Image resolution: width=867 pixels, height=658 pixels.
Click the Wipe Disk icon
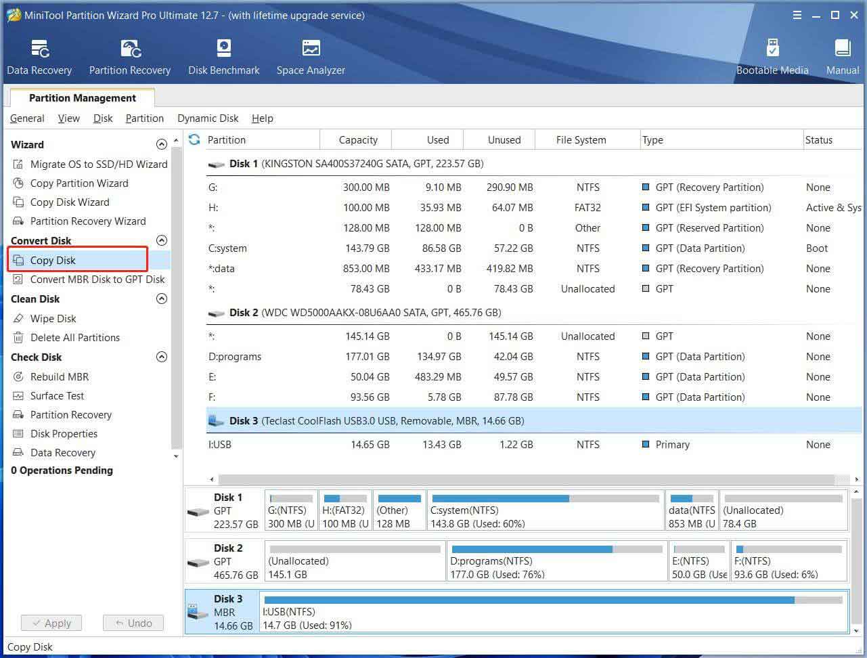(x=18, y=318)
